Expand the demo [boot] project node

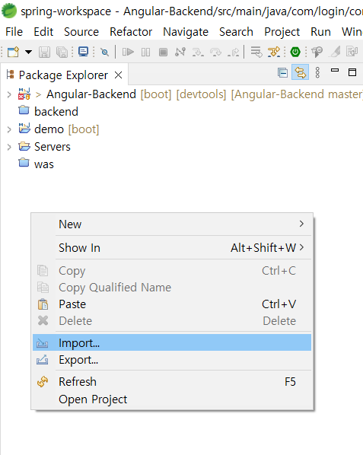pyautogui.click(x=9, y=129)
